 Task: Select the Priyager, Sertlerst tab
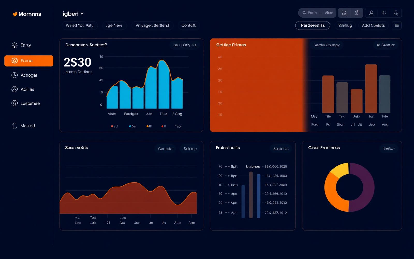point(152,25)
